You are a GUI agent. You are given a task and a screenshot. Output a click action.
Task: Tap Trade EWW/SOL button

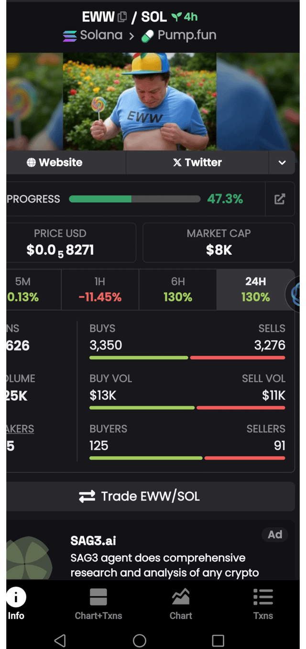[x=150, y=497]
